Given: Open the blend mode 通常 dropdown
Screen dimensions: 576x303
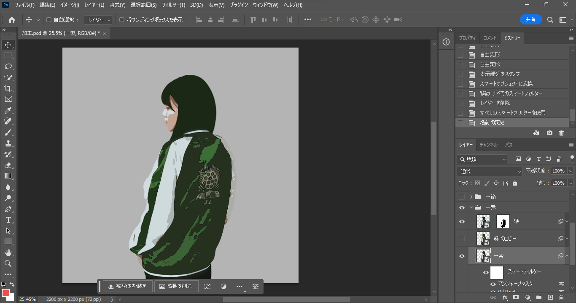Looking at the screenshot, I should pos(489,171).
